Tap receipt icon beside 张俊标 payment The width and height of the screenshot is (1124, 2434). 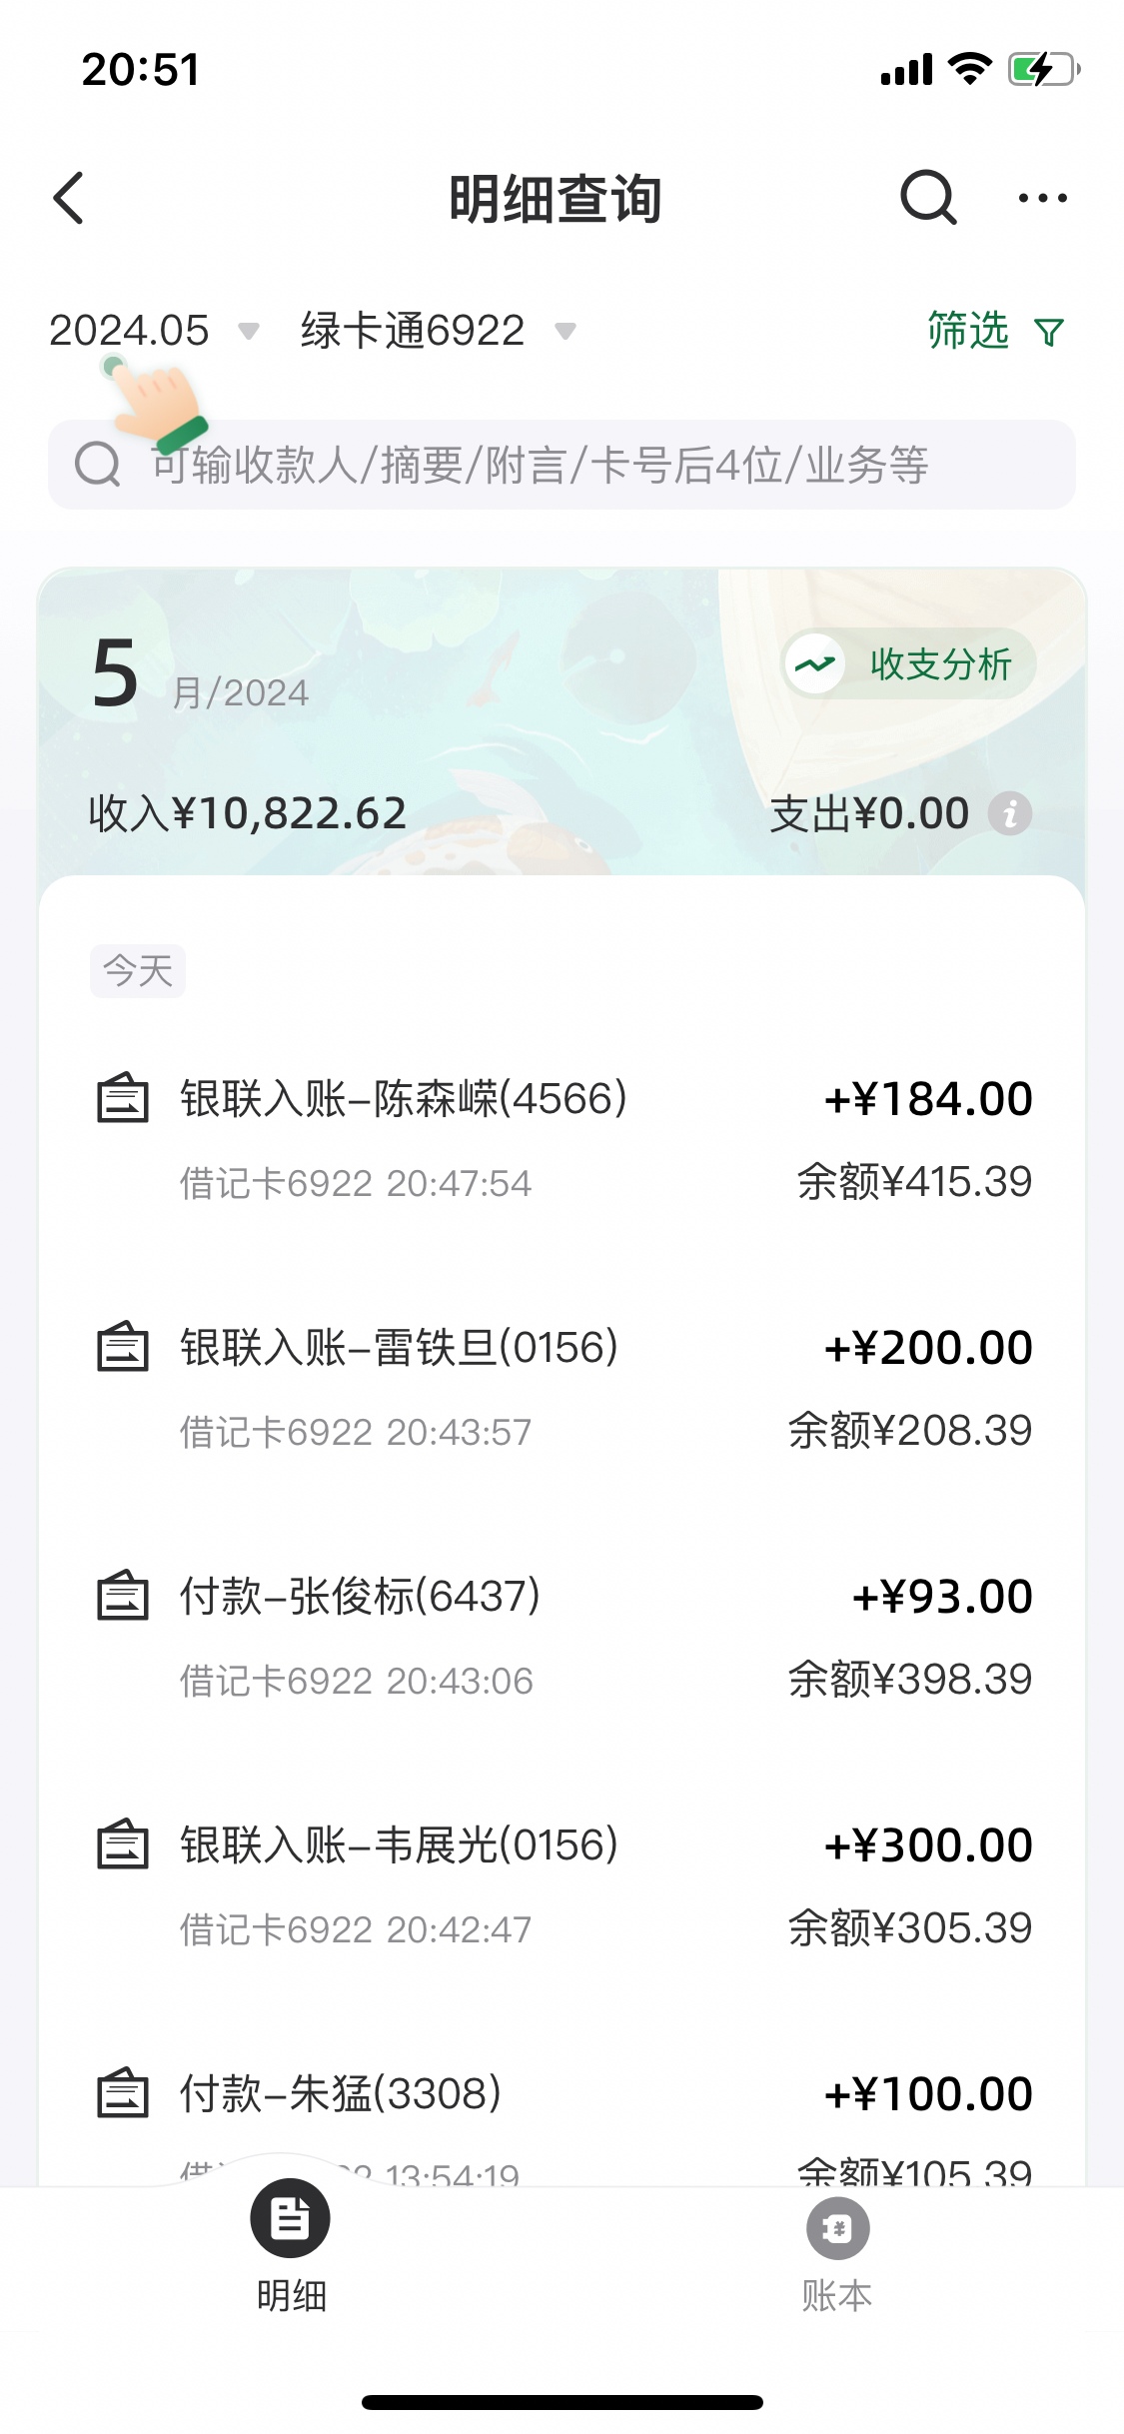(x=122, y=1596)
